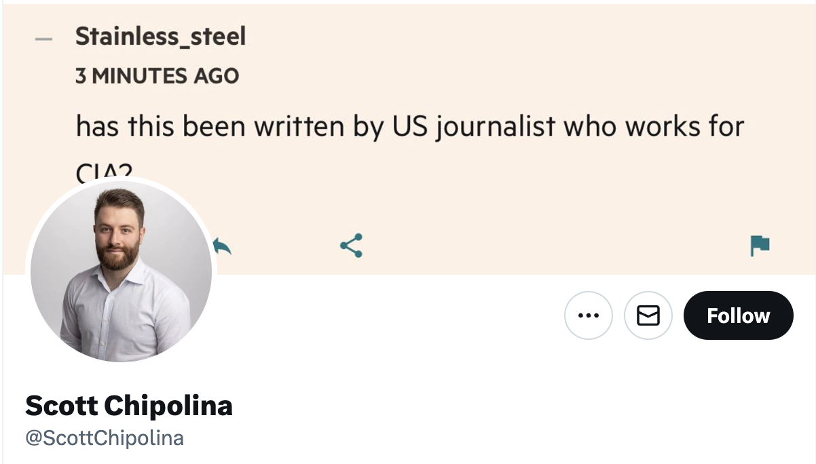
Task: Open Scott Chipolina's profile photo
Action: [x=121, y=271]
